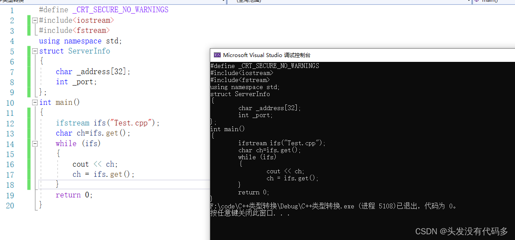
Task: Click <iostream> in the editor include line
Action: pos(93,20)
